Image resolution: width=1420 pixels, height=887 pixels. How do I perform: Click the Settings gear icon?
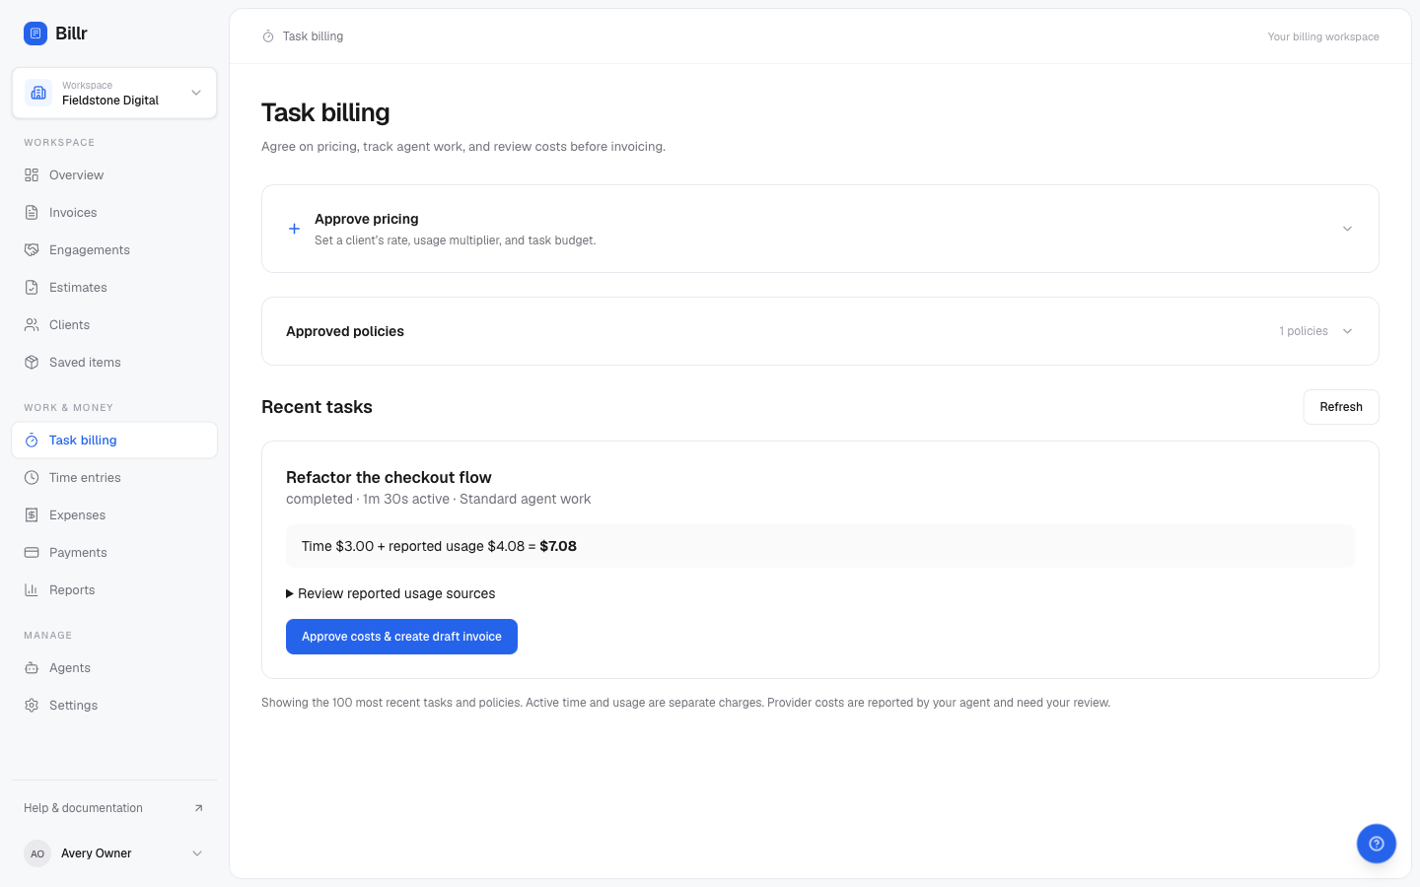point(32,706)
